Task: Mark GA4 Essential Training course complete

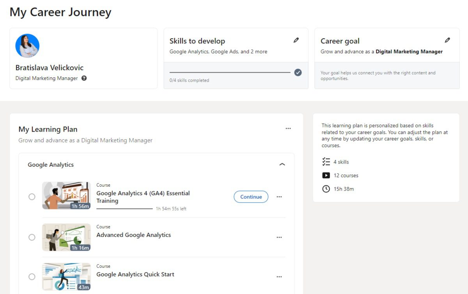Action: click(x=32, y=197)
